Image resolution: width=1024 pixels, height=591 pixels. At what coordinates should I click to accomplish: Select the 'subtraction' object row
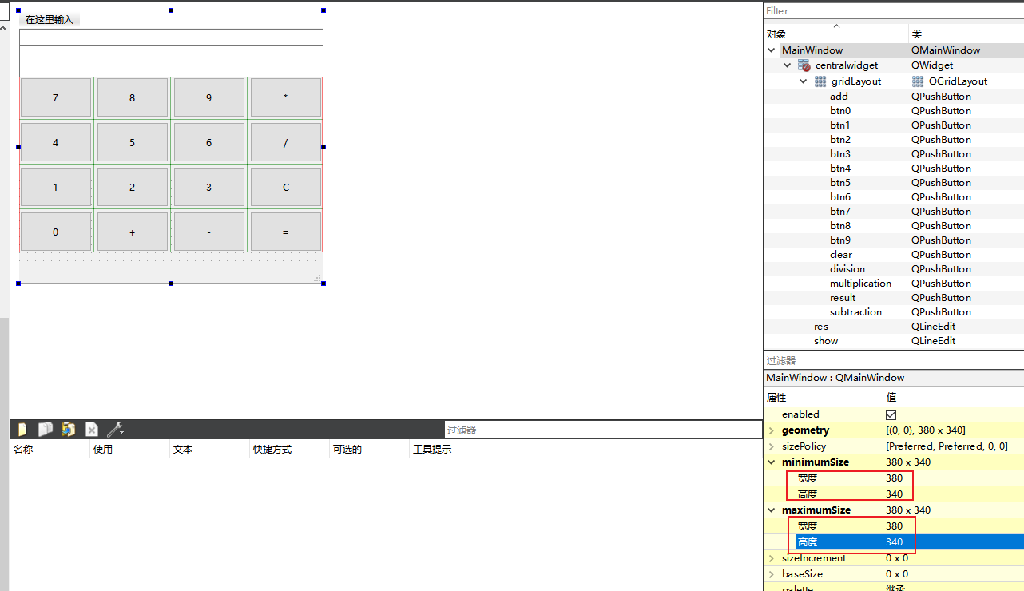893,312
